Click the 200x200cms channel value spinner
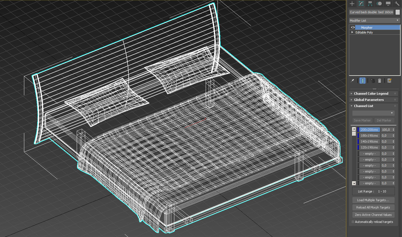 [393, 130]
